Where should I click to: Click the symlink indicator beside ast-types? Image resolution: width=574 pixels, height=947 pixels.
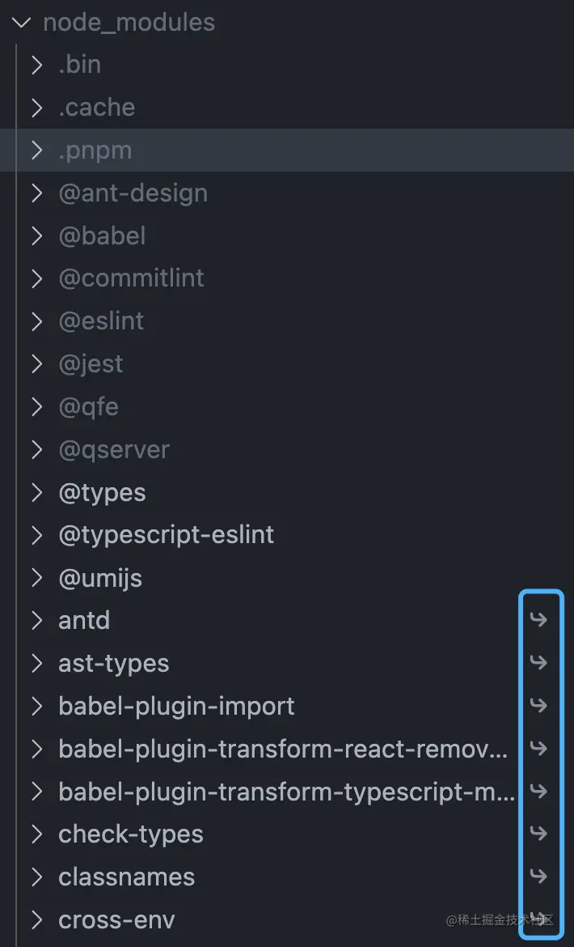(x=539, y=663)
